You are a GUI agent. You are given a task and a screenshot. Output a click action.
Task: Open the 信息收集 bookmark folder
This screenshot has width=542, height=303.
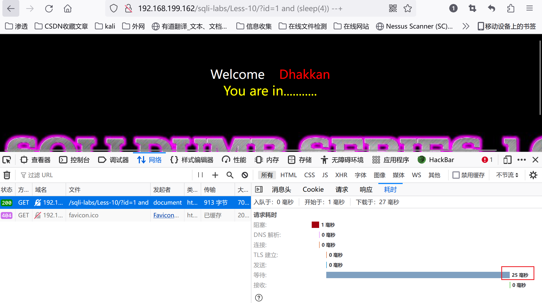[x=254, y=26]
